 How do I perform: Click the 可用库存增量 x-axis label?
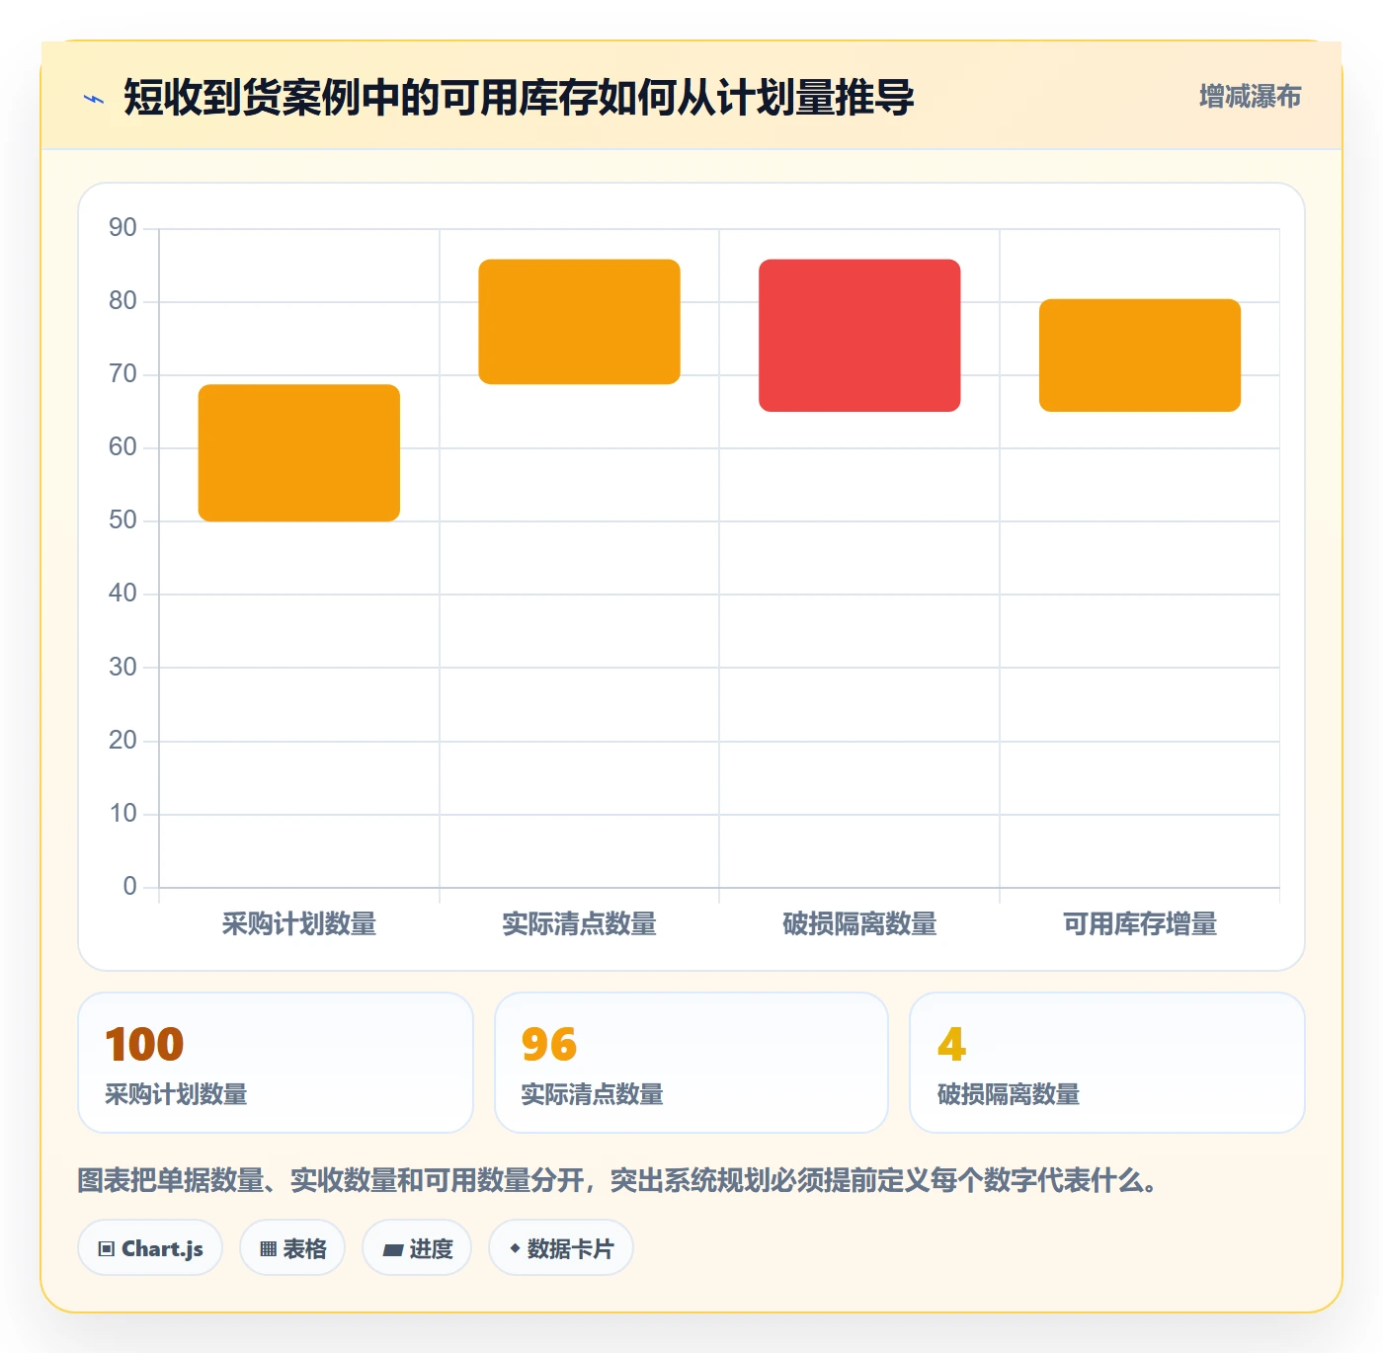[x=1140, y=923]
